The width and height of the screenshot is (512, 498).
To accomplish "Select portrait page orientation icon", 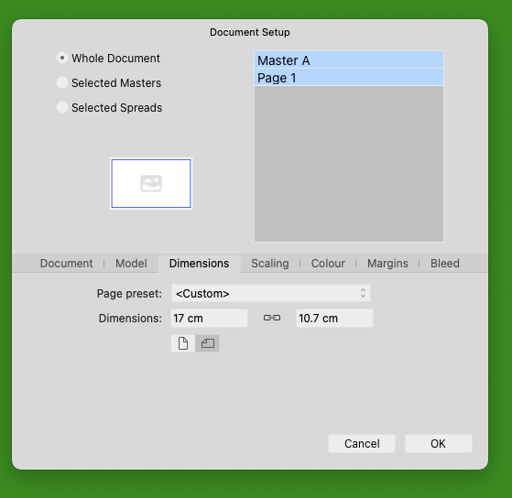I will coord(183,343).
